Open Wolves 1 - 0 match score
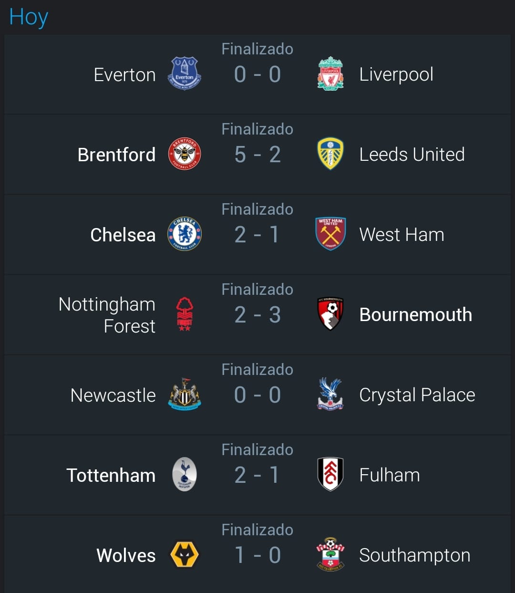 257,555
